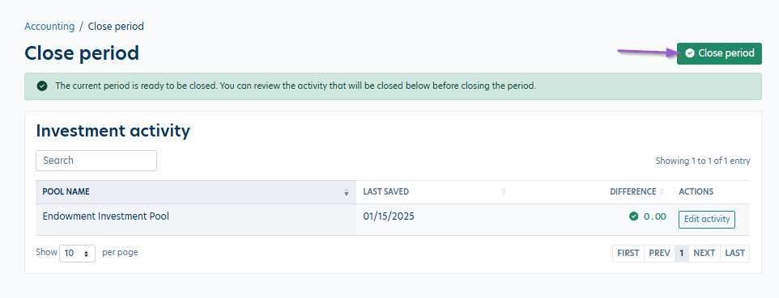
Task: Click the green checkmark beside 0.00 difference
Action: click(x=633, y=216)
